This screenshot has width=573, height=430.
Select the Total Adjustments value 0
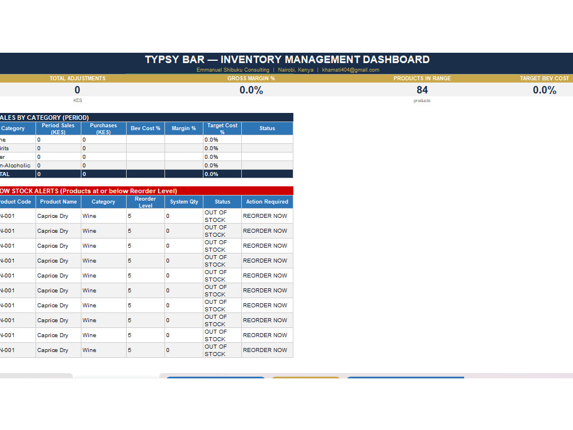[77, 90]
